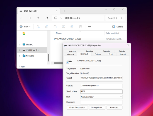Sort by Date modified column
This screenshot has width=153, height=116.
pos(112,33)
